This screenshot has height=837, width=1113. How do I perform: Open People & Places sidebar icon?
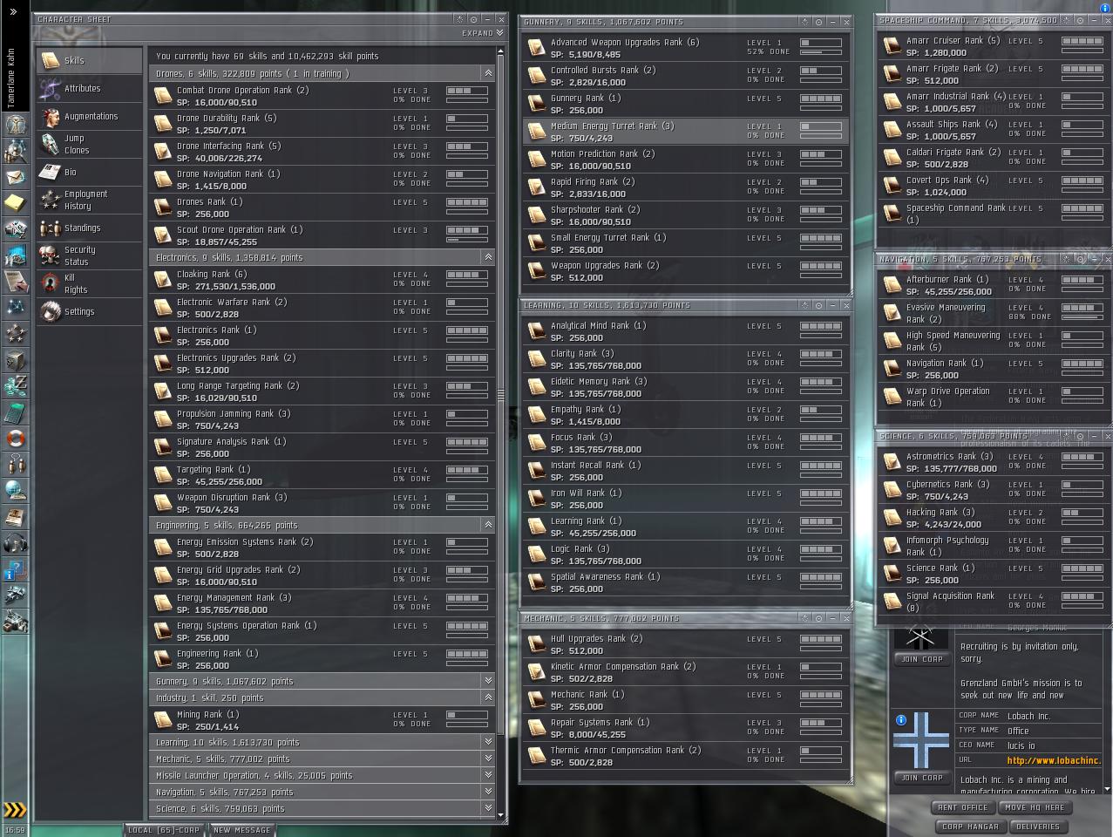point(15,151)
